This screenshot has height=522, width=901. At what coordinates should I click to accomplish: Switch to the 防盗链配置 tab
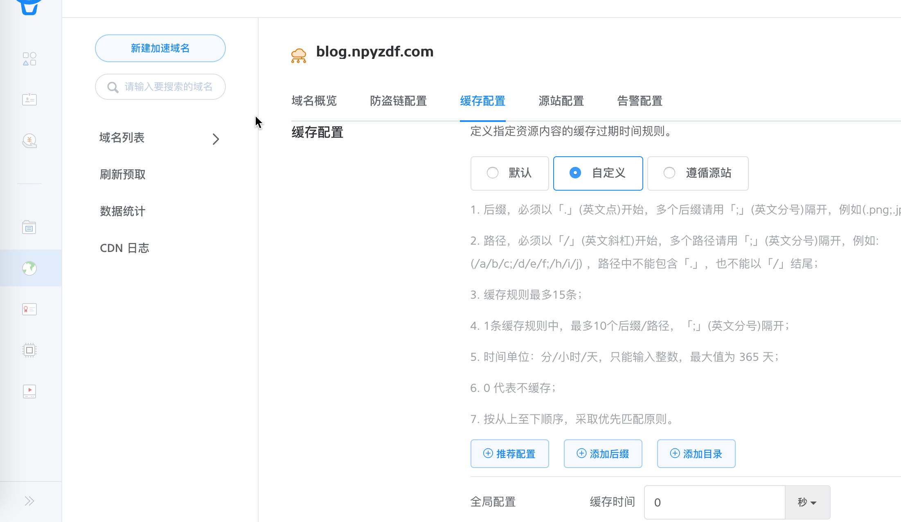pos(398,101)
